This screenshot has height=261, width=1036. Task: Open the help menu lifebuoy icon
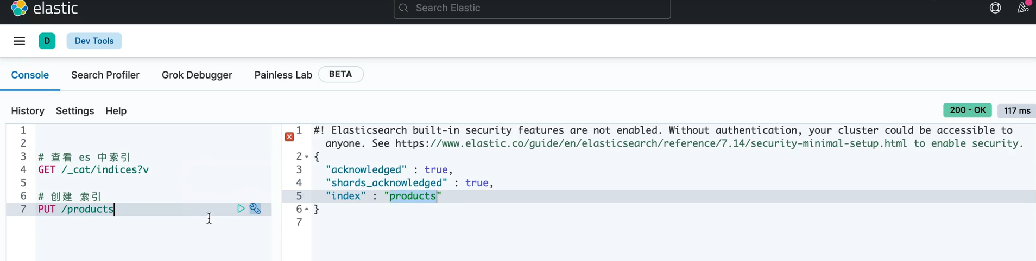pos(995,8)
